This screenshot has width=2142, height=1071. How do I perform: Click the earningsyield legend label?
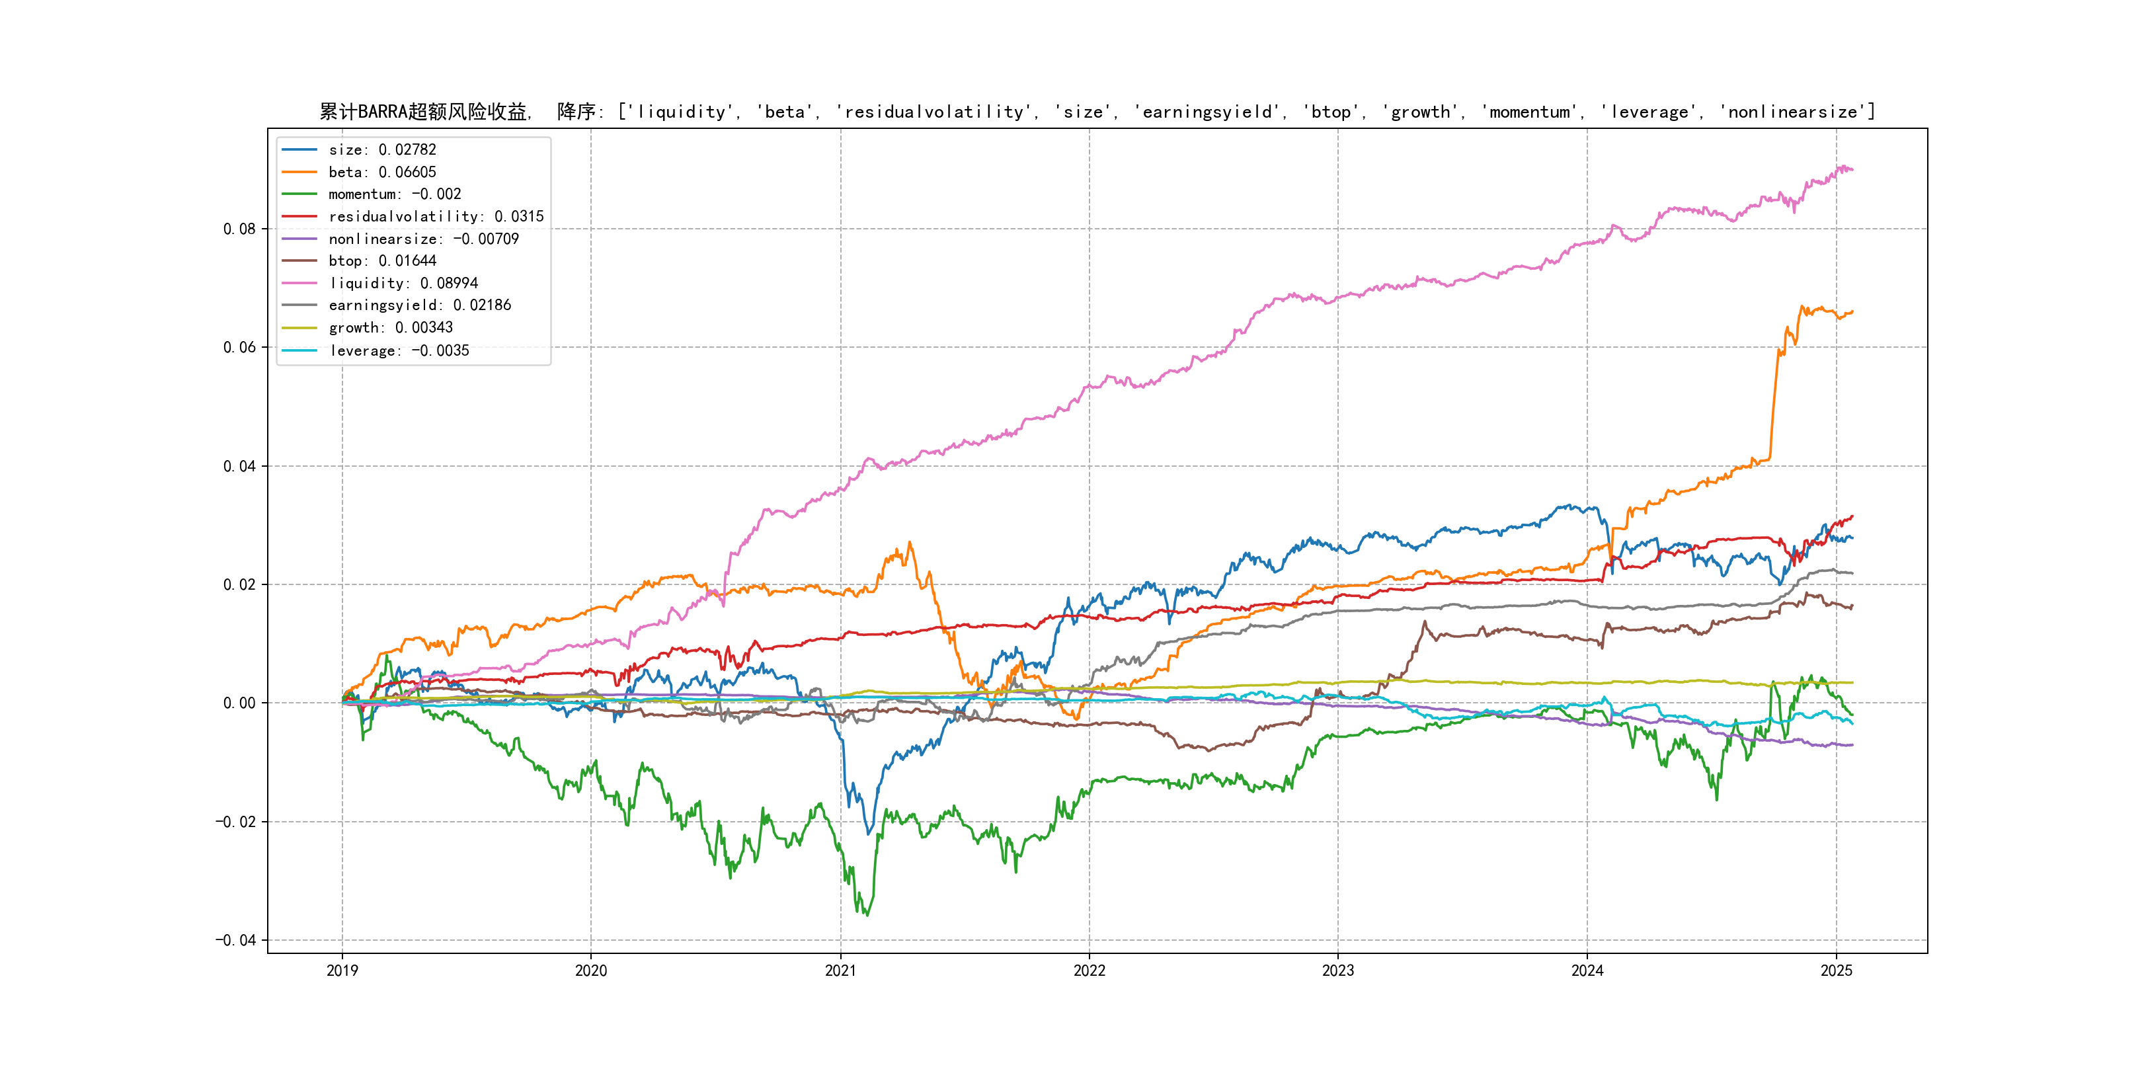pyautogui.click(x=419, y=305)
